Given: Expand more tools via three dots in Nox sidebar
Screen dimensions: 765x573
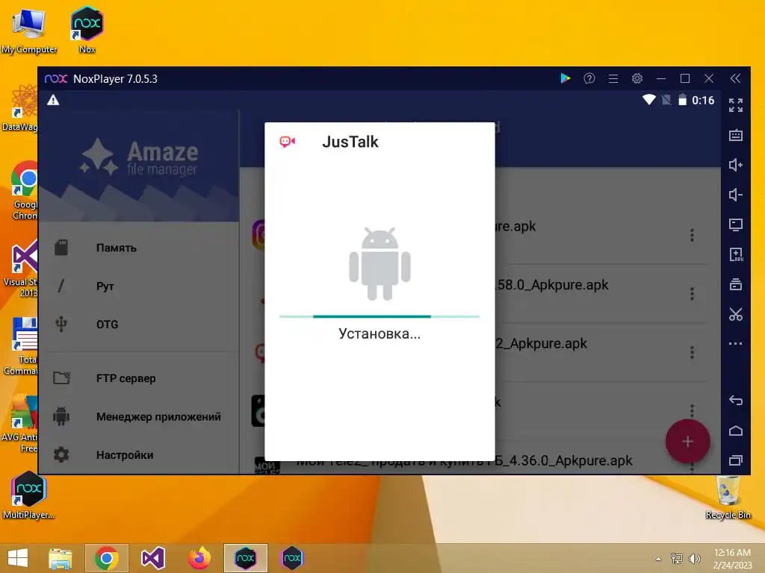Looking at the screenshot, I should [736, 343].
